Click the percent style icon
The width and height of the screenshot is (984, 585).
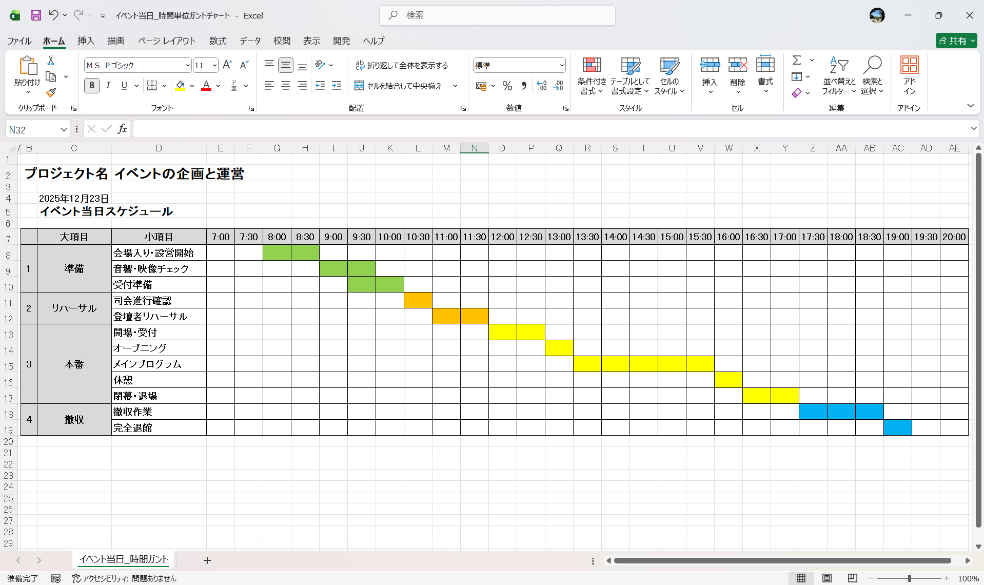pos(507,86)
